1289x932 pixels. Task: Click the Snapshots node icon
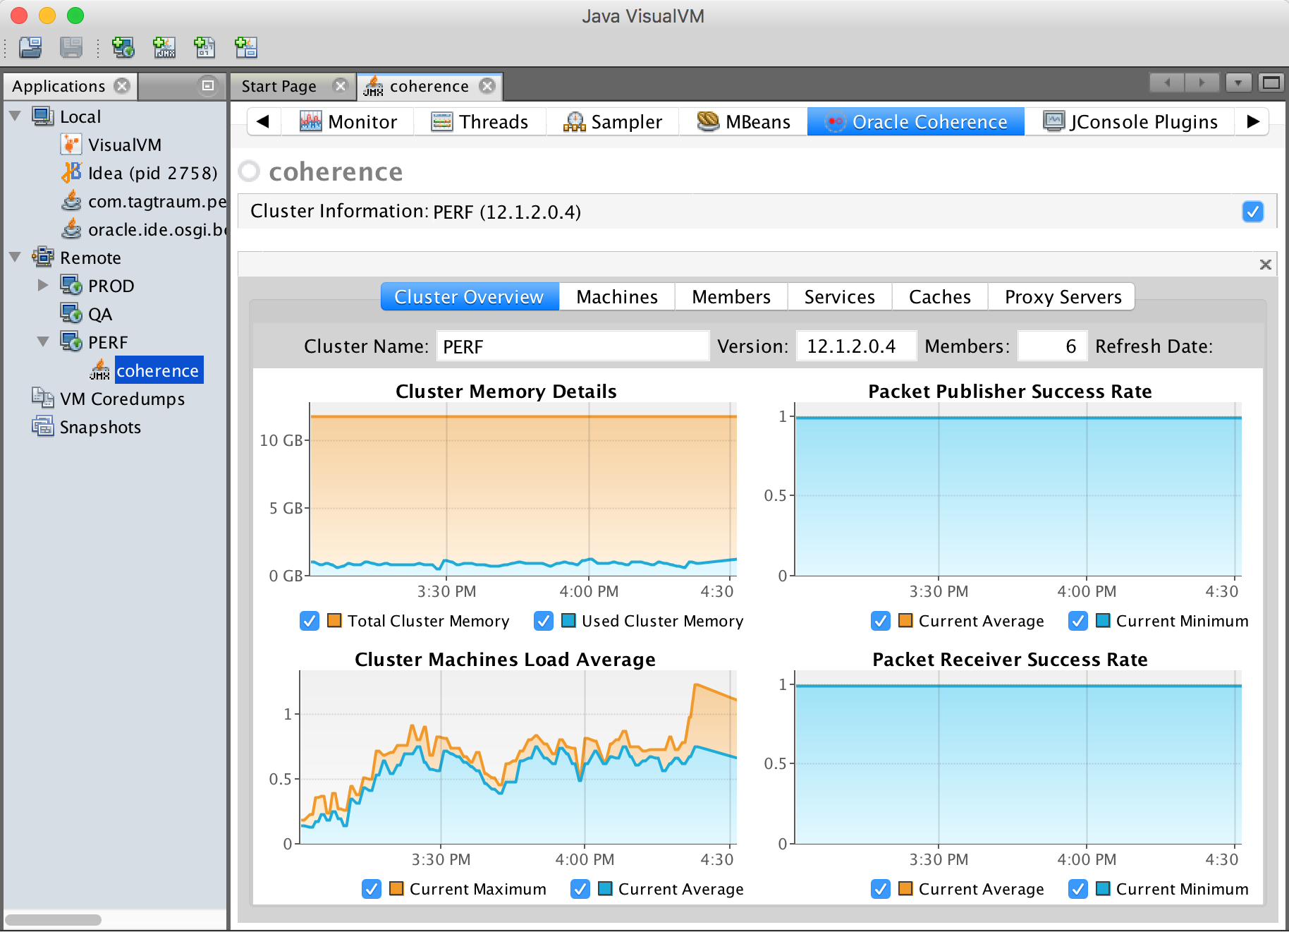pos(43,427)
